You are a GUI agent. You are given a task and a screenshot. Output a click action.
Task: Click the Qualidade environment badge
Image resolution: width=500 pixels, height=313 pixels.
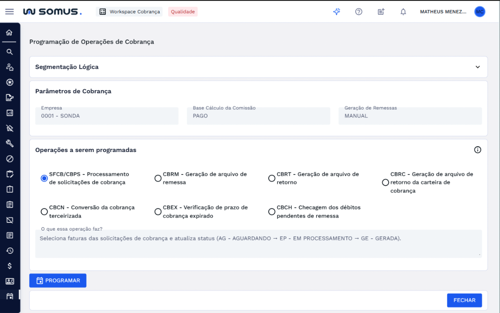coord(183,12)
